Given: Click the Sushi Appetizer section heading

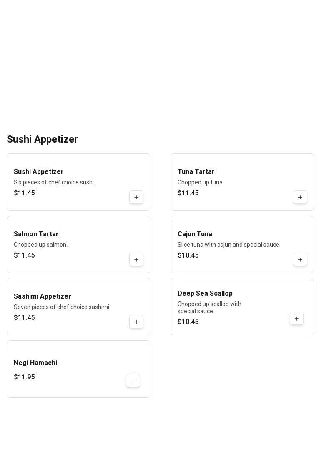Looking at the screenshot, I should click(x=42, y=139).
